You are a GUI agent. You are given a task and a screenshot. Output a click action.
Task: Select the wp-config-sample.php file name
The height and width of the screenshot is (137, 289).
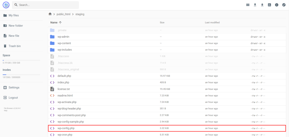pyautogui.click(x=71, y=122)
